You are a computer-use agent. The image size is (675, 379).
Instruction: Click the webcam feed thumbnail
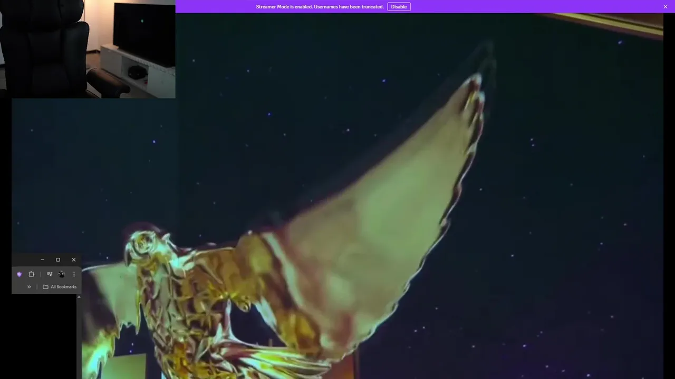88,49
